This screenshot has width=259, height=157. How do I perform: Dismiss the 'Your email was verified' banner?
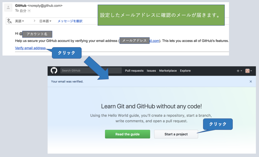pyautogui.click(x=251, y=82)
